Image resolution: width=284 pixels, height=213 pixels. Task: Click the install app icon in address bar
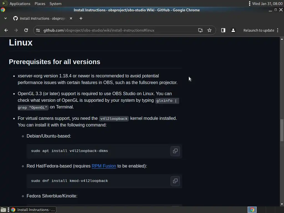[200, 30]
